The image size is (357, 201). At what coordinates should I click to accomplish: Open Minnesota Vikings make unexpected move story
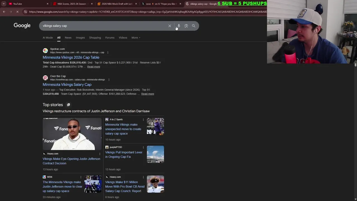(123, 129)
